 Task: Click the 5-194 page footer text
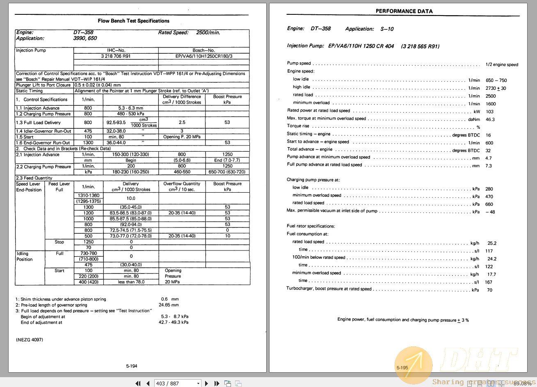[x=132, y=366]
